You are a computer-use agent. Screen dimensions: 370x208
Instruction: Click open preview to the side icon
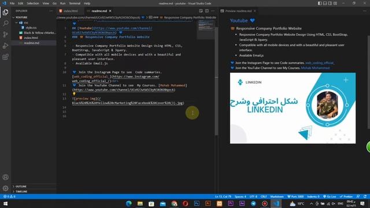click(x=201, y=11)
